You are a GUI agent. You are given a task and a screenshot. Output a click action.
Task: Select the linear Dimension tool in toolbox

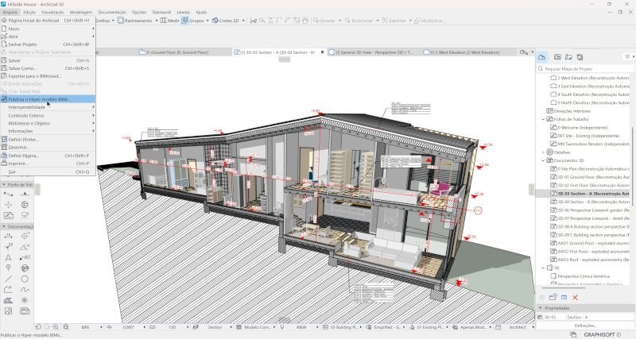point(8,236)
